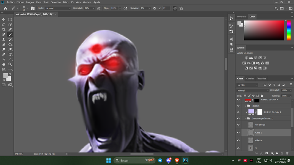The width and height of the screenshot is (294, 165).
Task: Open brush preset picker arrow
Action: click(x=28, y=8)
